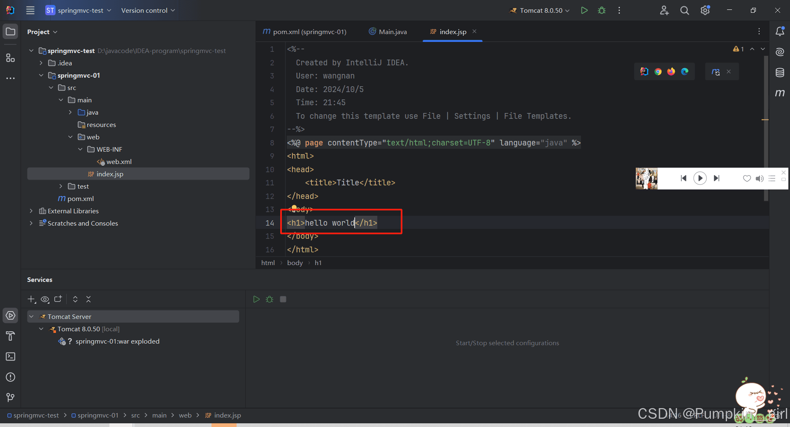The width and height of the screenshot is (790, 427).
Task: Play the track in music player
Action: click(x=700, y=178)
